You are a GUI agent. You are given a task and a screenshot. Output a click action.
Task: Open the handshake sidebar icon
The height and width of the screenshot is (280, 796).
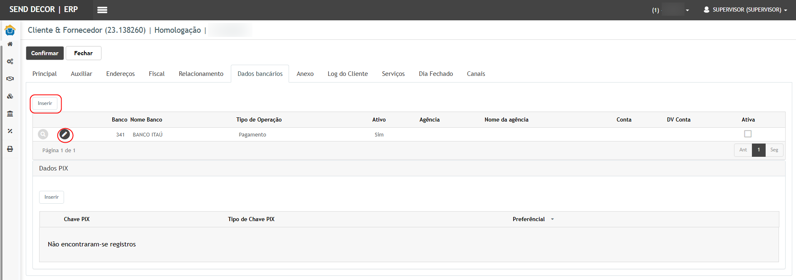click(10, 79)
